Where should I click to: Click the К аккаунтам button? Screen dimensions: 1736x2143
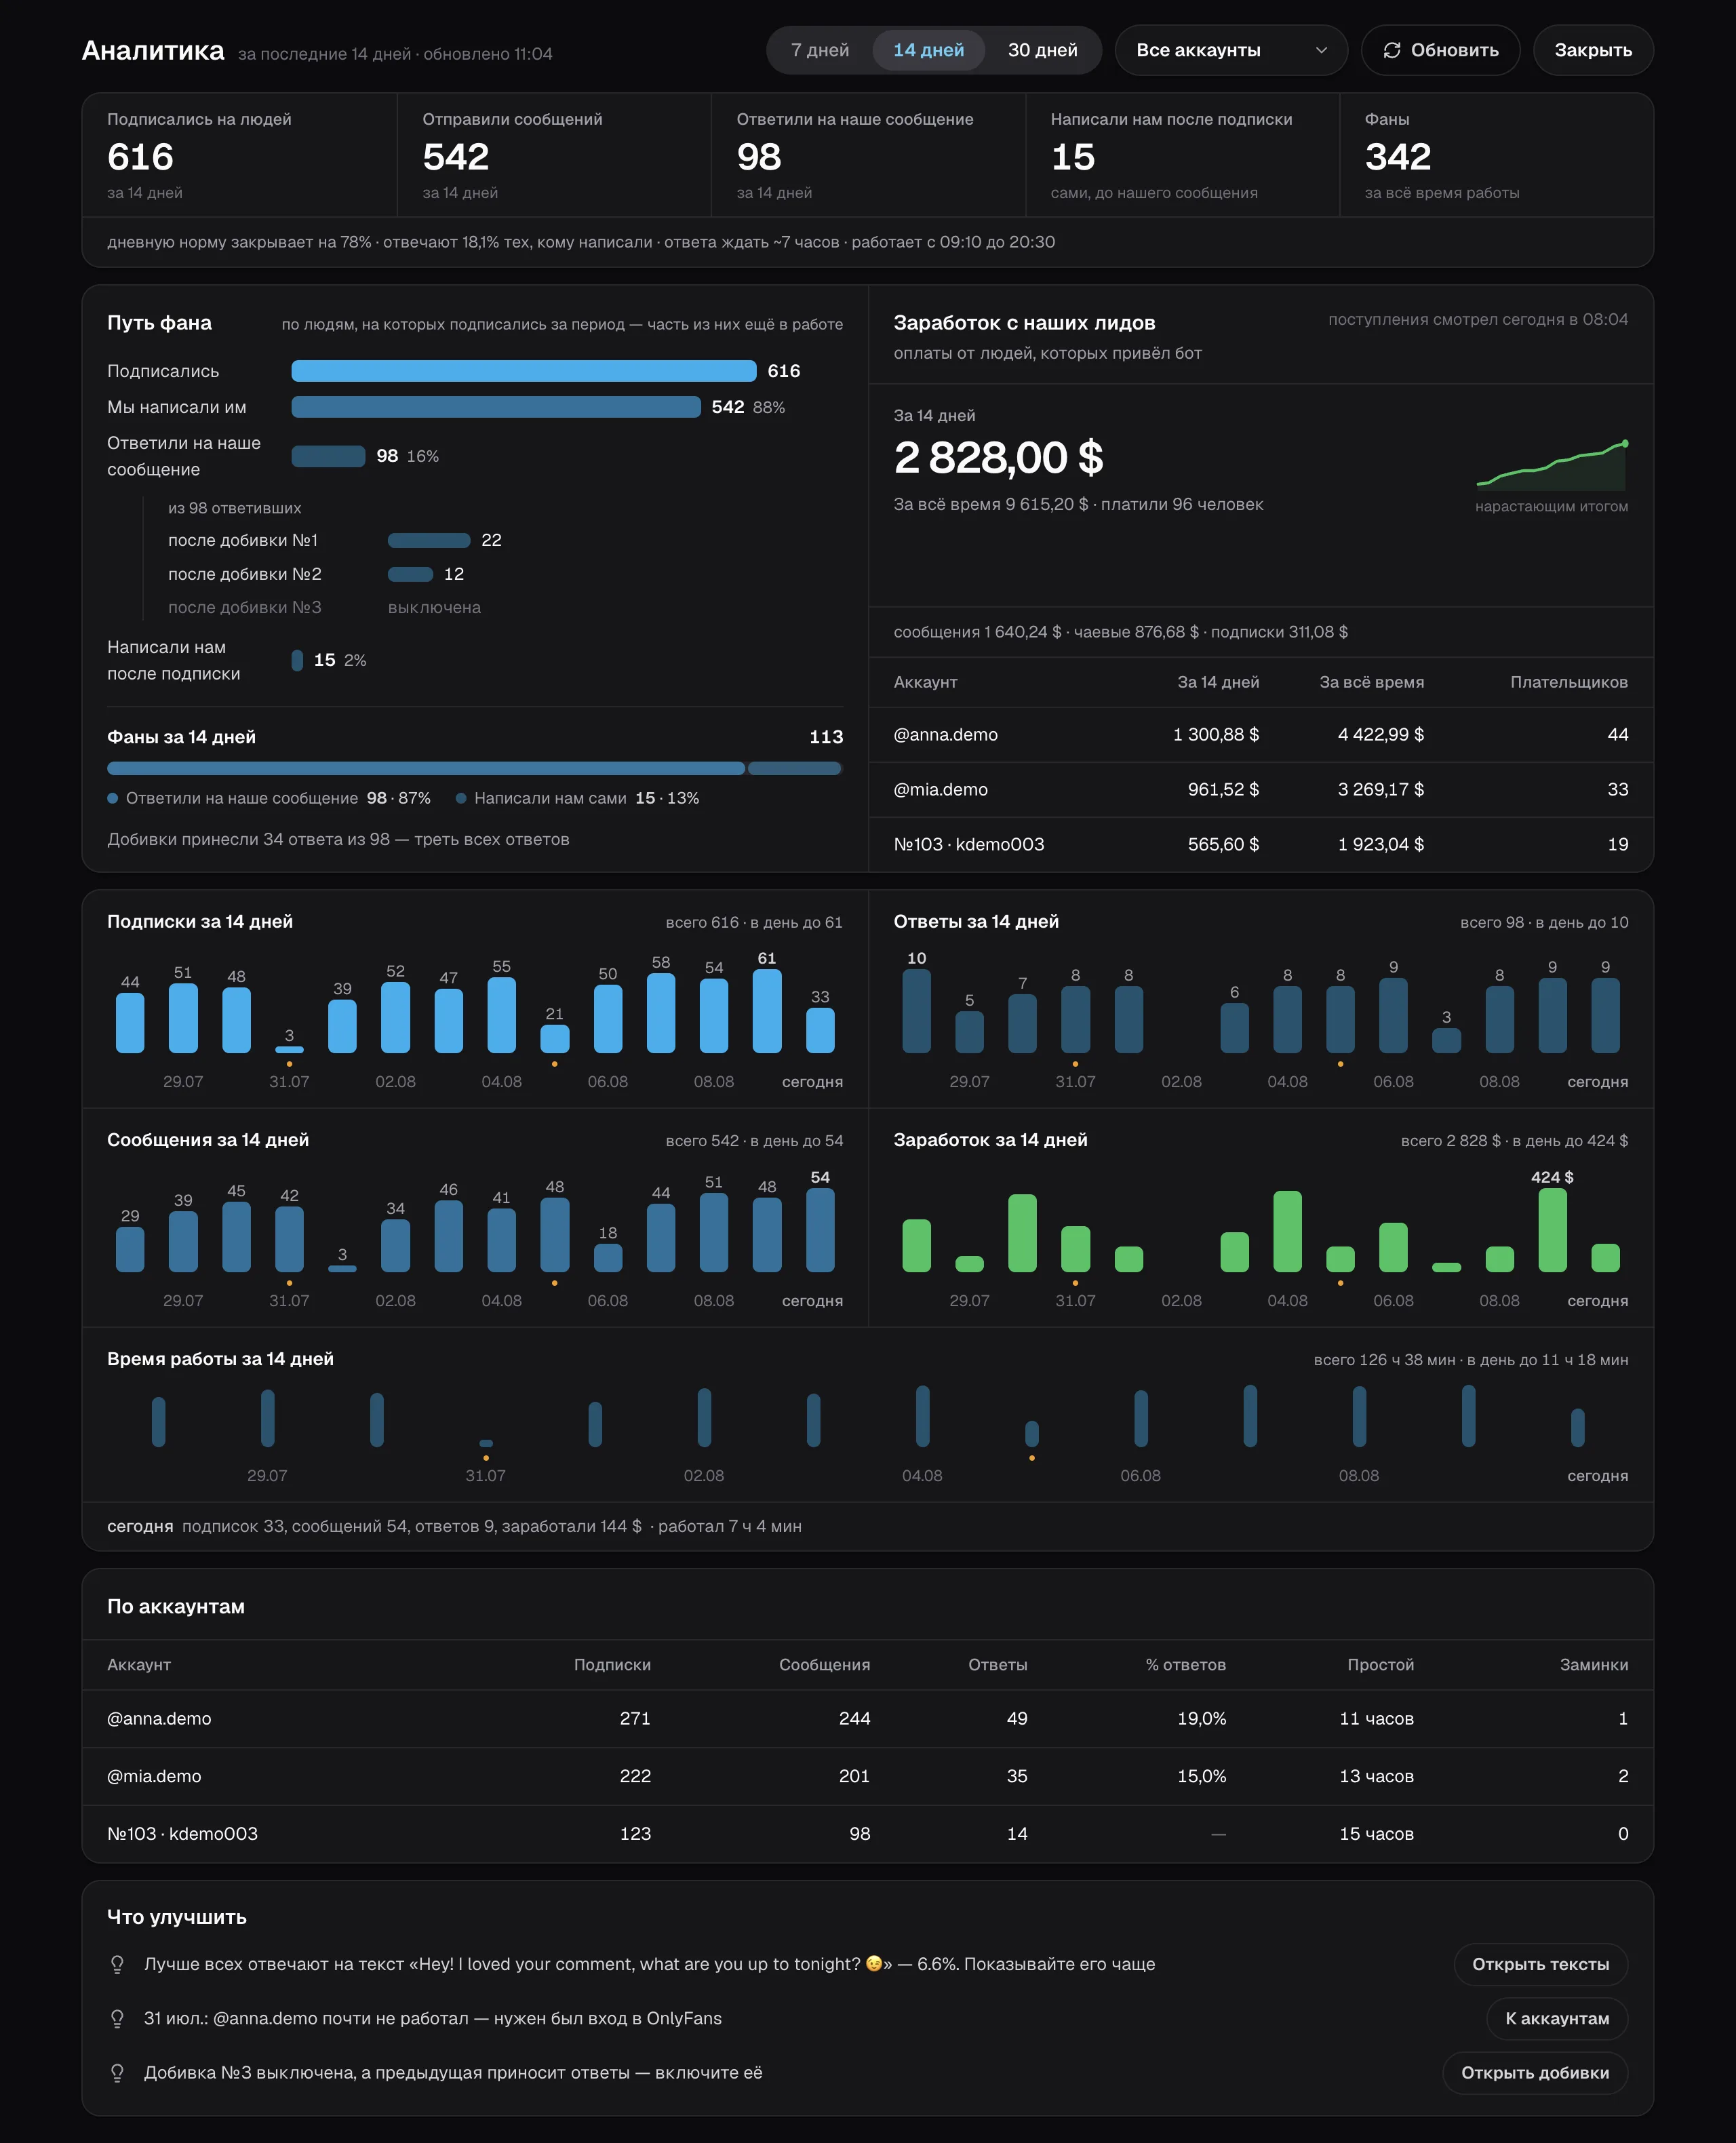(x=1557, y=2018)
